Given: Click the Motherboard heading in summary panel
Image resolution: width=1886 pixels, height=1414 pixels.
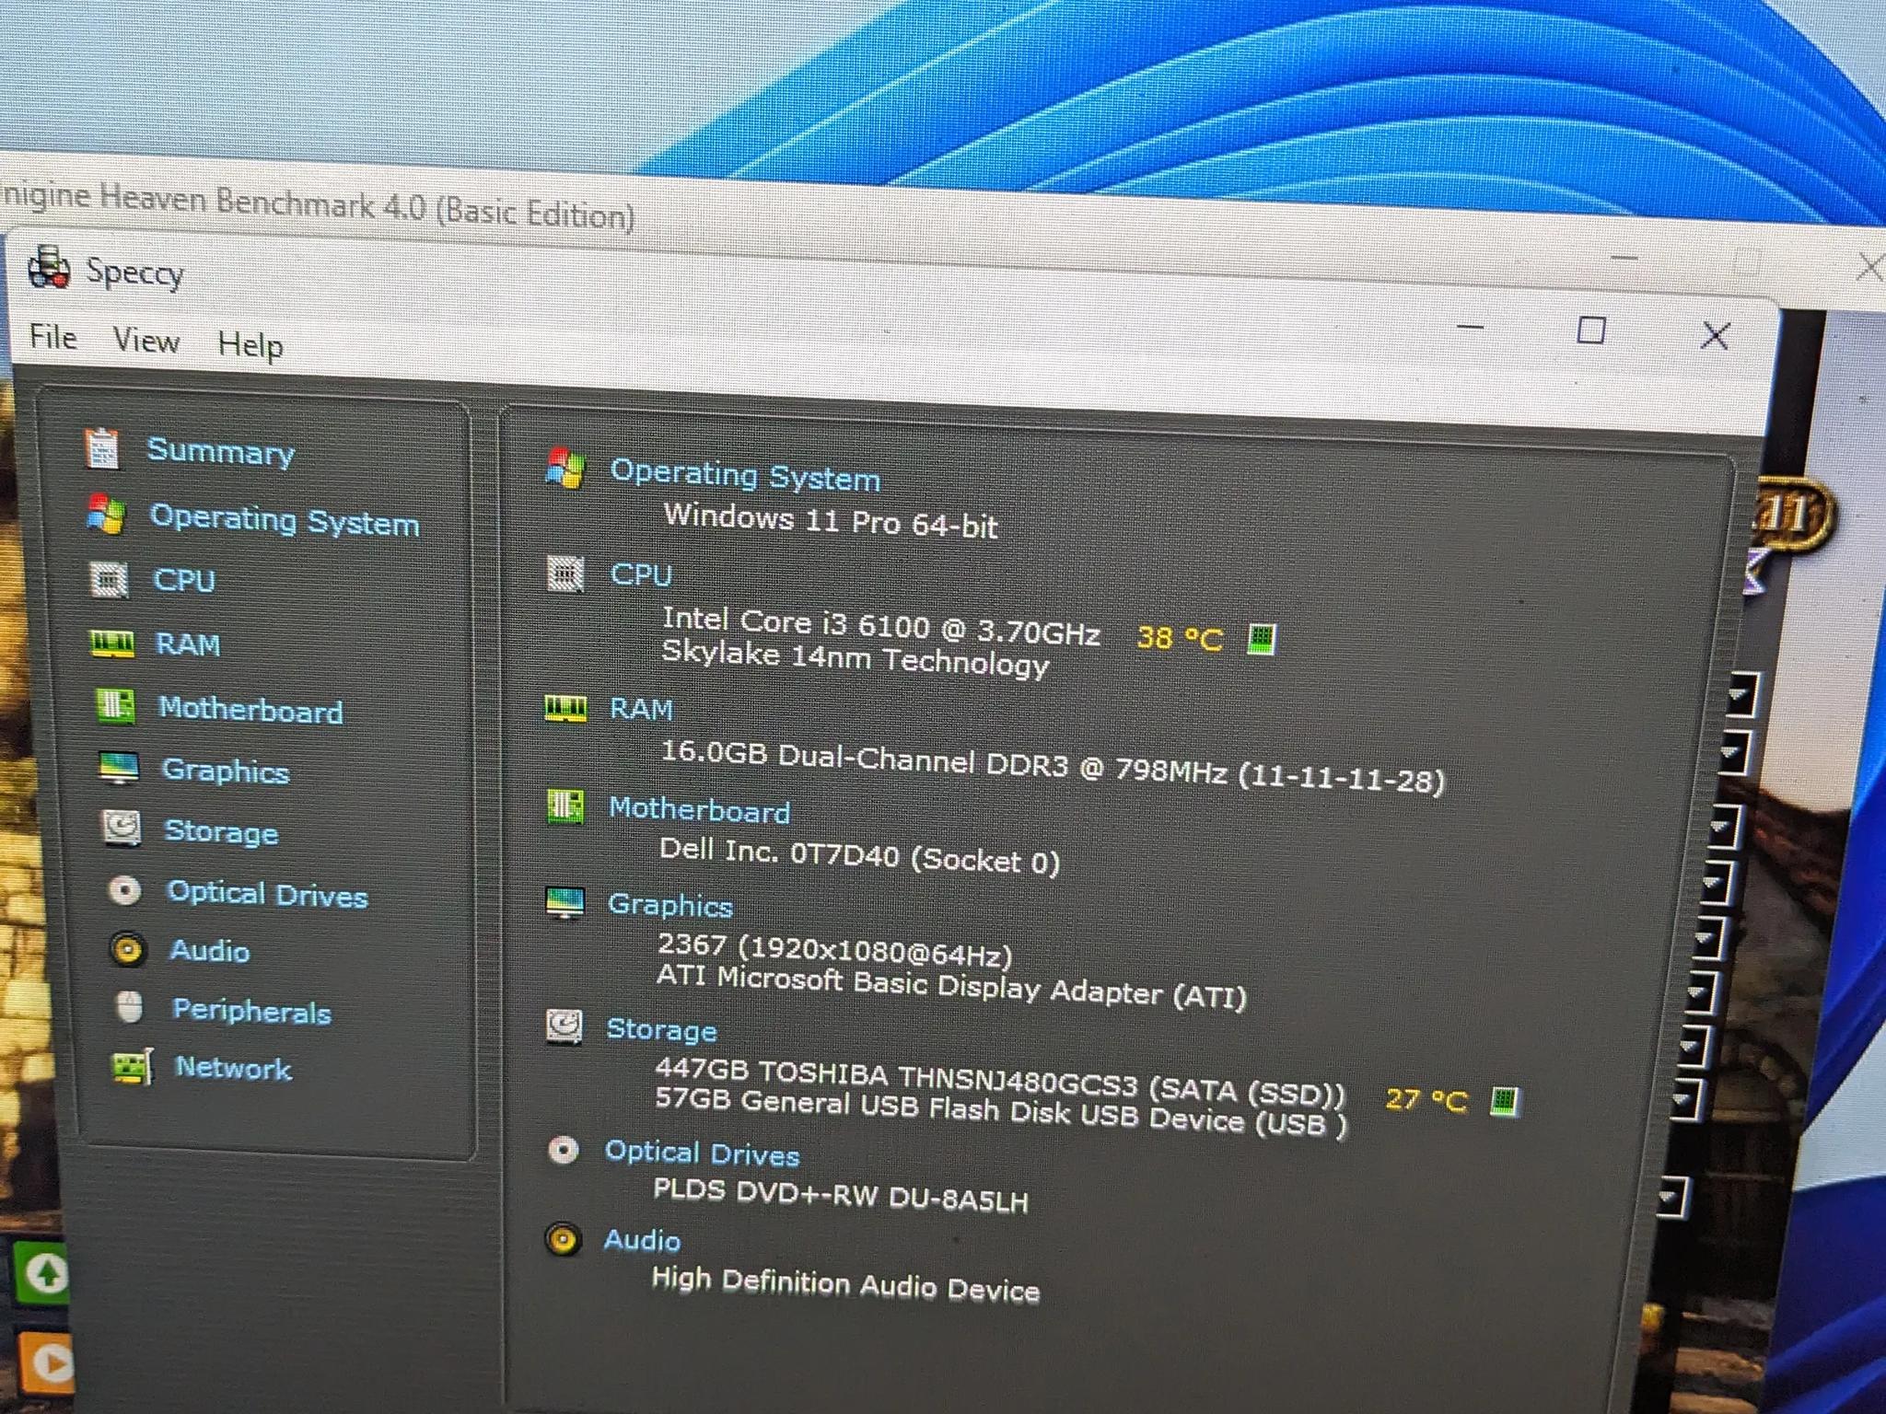Looking at the screenshot, I should [x=699, y=810].
